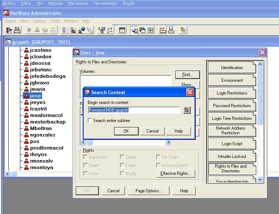Click the page list scroll up arrow
The width and height of the screenshot is (279, 214).
260,64
